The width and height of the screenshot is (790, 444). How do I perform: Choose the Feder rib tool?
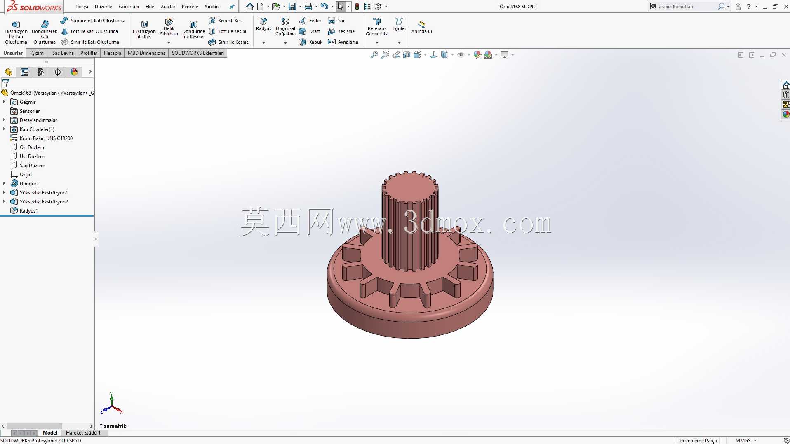coord(310,21)
